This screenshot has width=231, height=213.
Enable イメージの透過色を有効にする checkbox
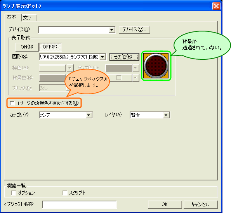[x=12, y=103]
